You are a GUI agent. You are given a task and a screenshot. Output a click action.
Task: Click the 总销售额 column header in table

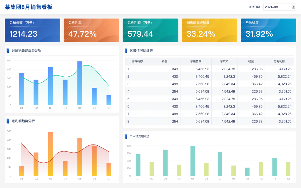[196, 61]
